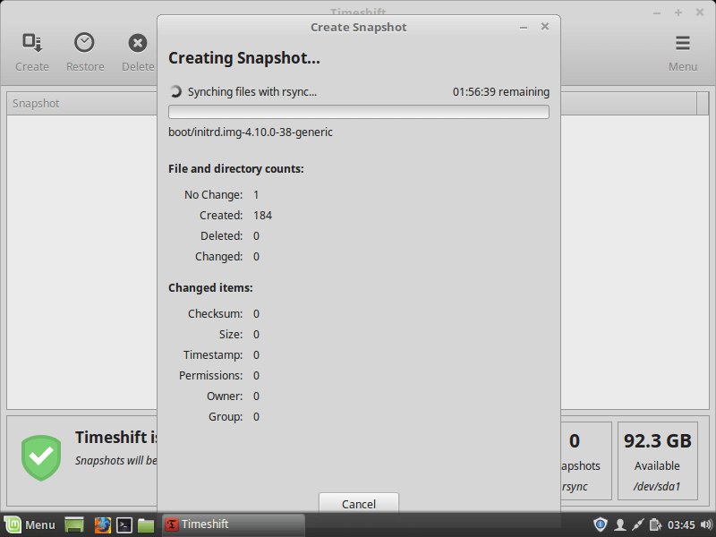Click the Snapshot column header
716x537 pixels.
(x=82, y=103)
